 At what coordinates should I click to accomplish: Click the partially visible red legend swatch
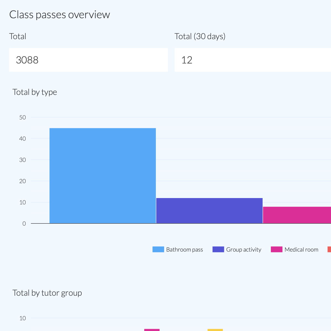pos(329,249)
